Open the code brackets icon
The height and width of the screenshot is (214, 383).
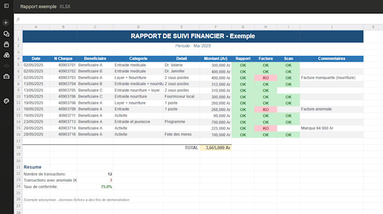pos(6,66)
